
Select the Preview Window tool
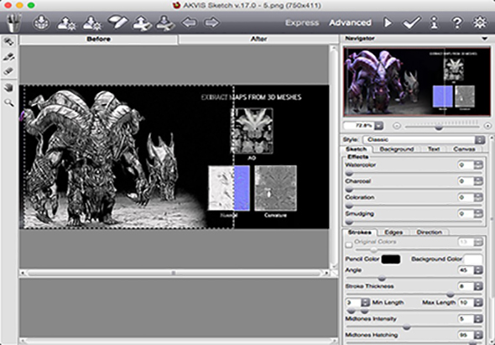(x=9, y=41)
